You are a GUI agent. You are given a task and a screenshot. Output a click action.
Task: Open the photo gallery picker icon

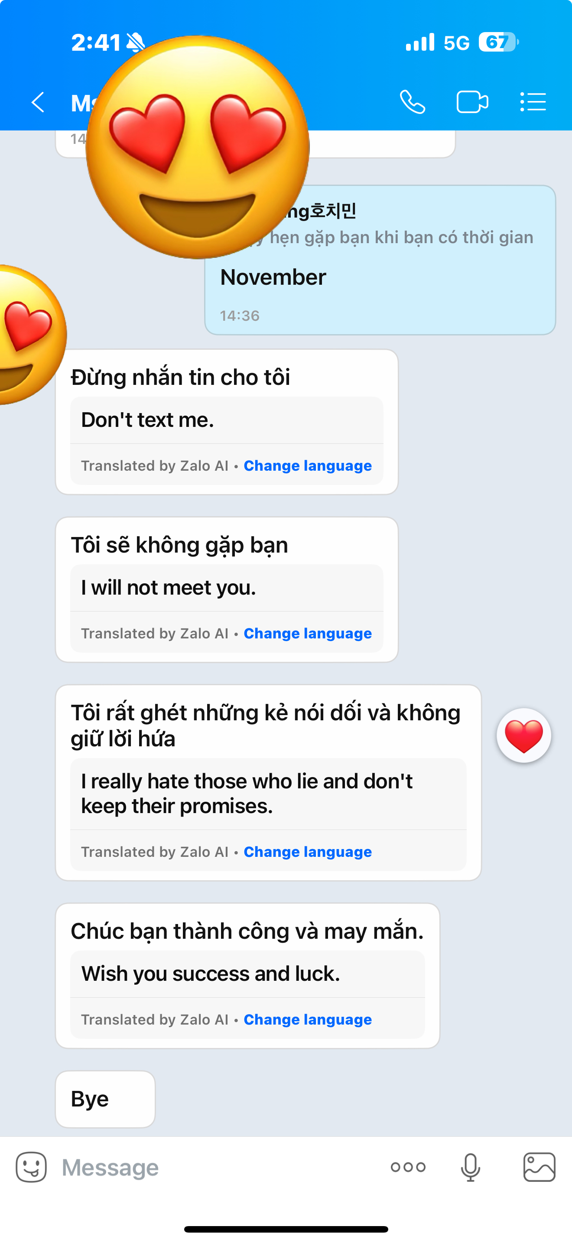tap(539, 1167)
